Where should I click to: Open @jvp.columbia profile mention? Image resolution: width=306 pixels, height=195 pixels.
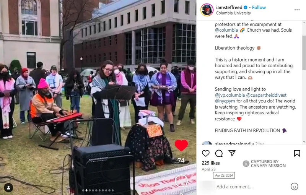230,95
